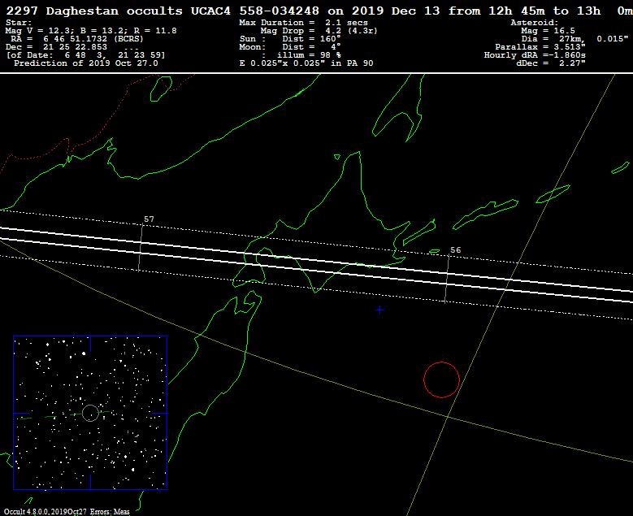633x516 pixels.
Task: Select the star chart thumbnail inset
Action: click(x=90, y=413)
